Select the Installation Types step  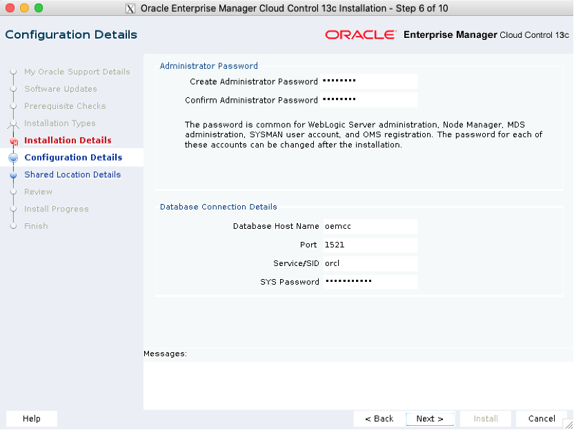click(x=59, y=123)
